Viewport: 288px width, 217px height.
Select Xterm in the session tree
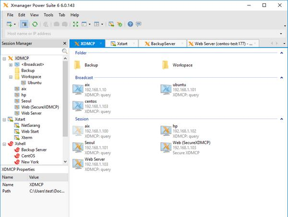click(x=26, y=138)
